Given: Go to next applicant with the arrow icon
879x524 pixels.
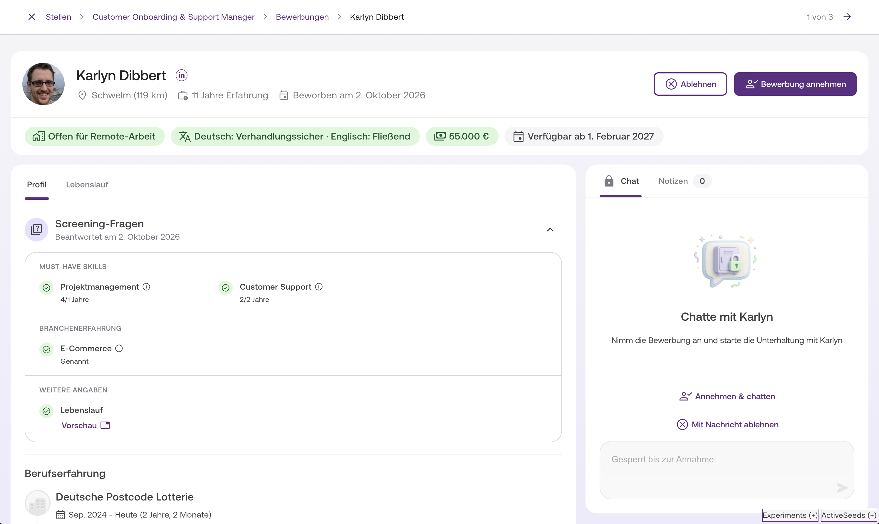Looking at the screenshot, I should (x=847, y=17).
